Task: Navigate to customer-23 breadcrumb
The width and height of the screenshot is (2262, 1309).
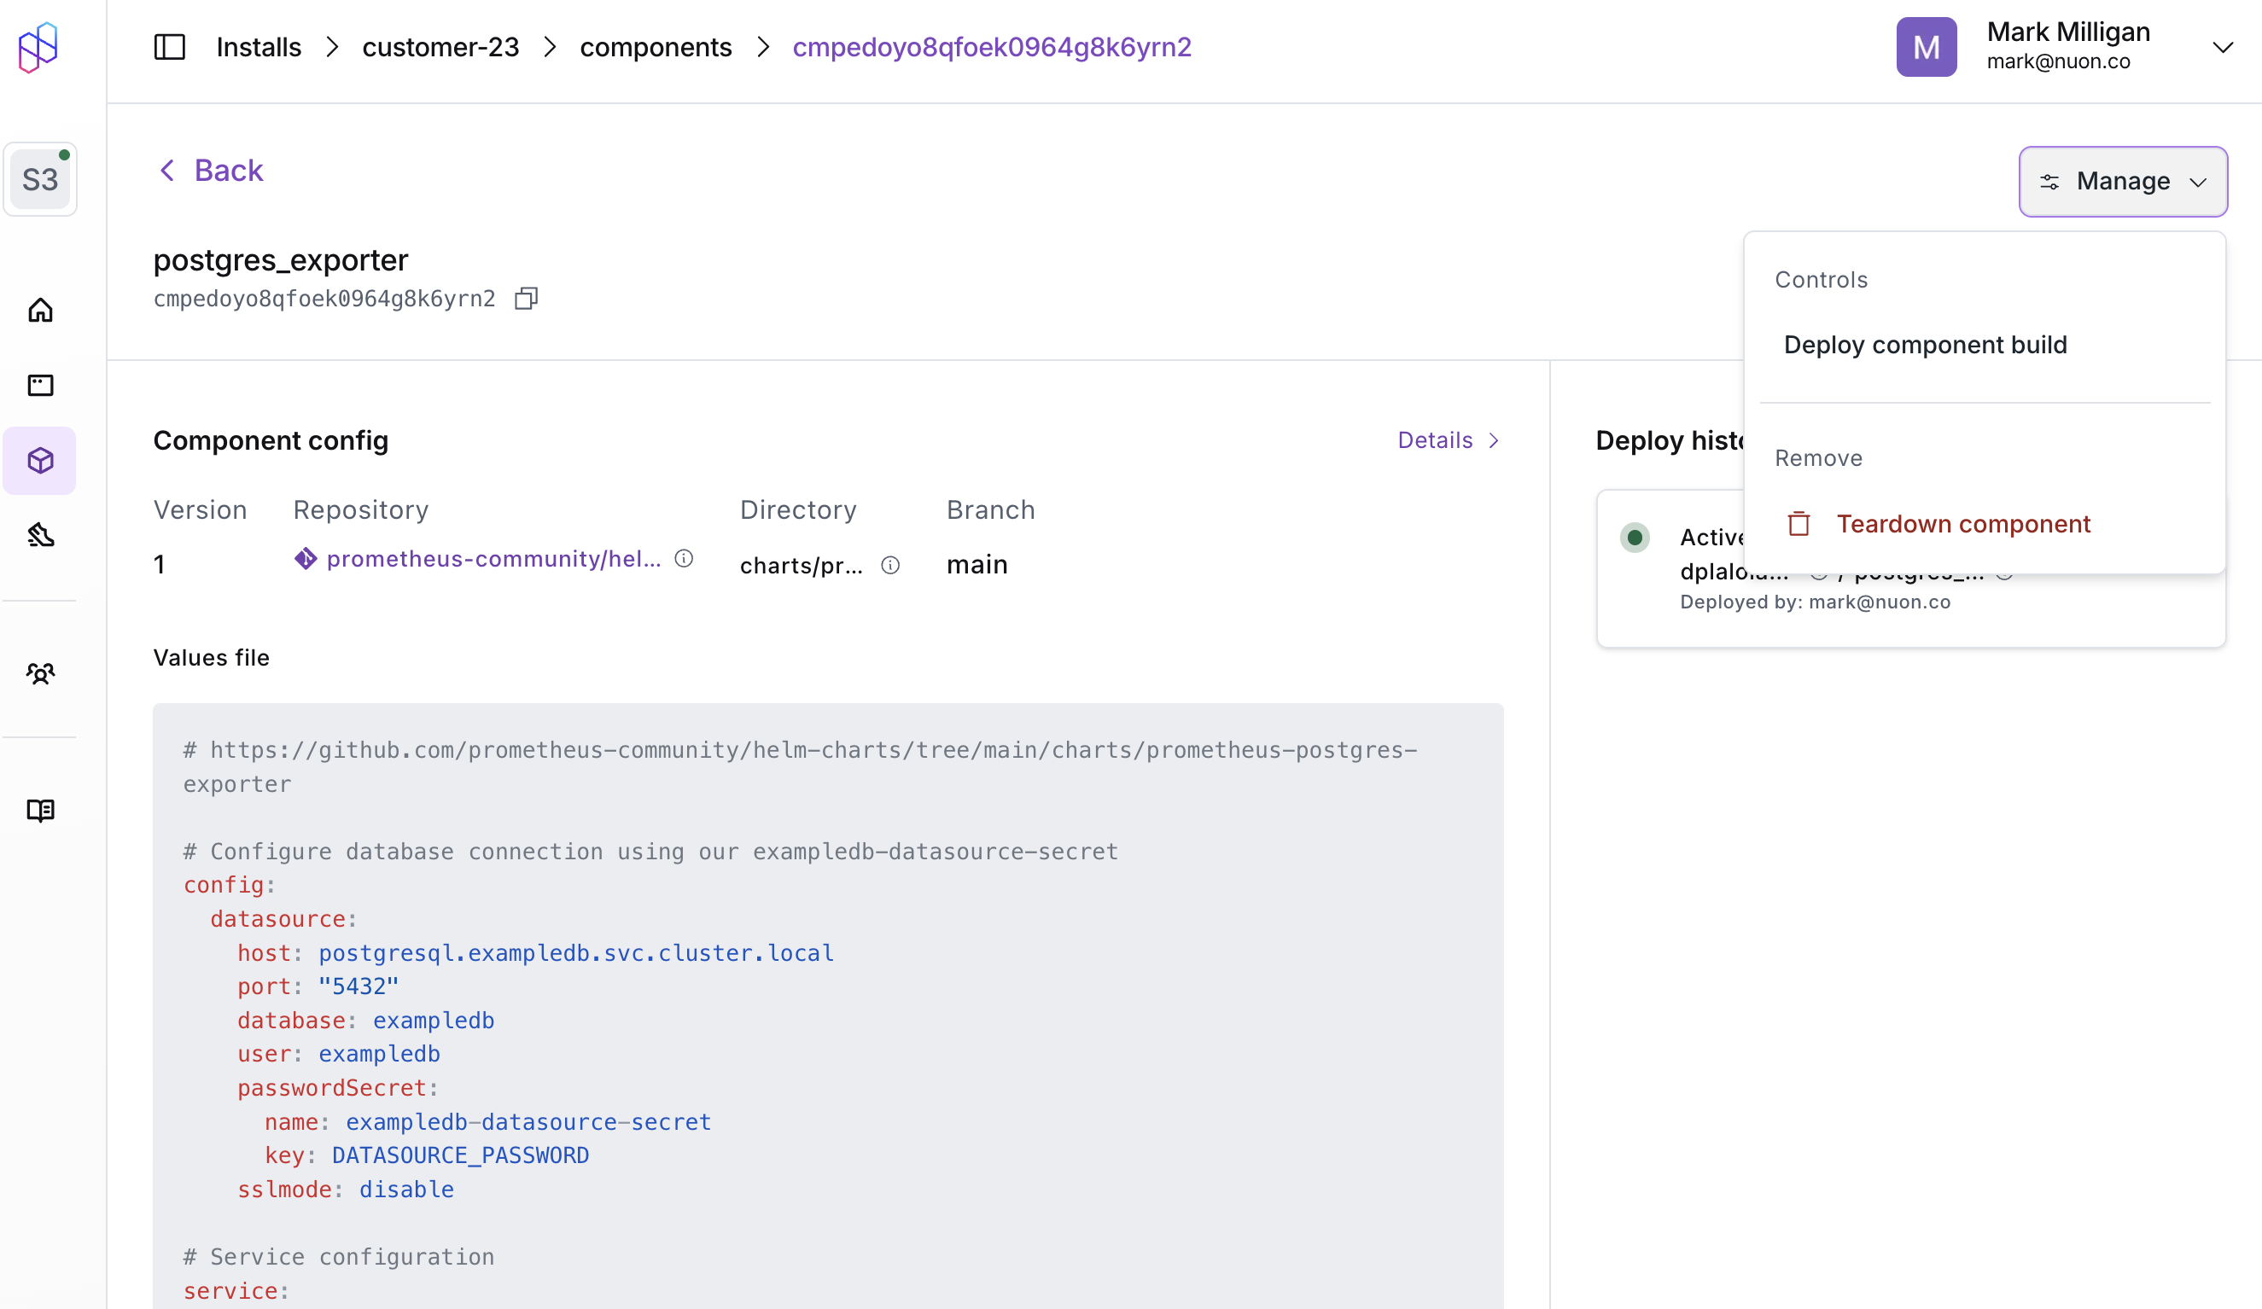Action: point(440,47)
